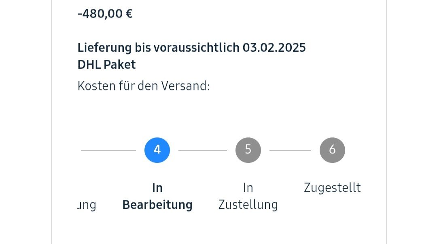Click the gray step 6 circle
437x244 pixels.
pyautogui.click(x=332, y=150)
